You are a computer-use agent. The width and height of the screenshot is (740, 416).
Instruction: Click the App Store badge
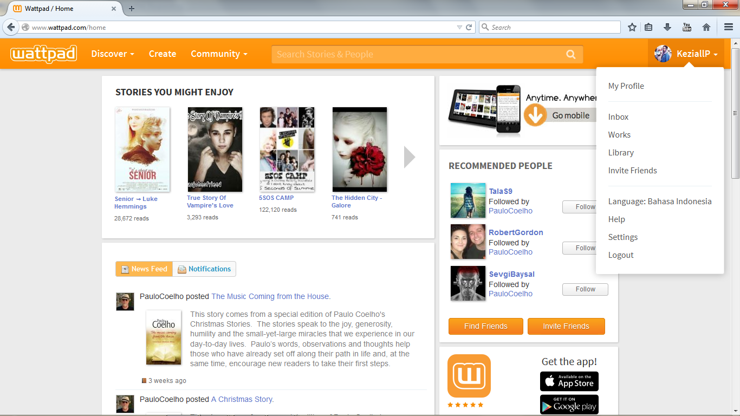pos(569,381)
